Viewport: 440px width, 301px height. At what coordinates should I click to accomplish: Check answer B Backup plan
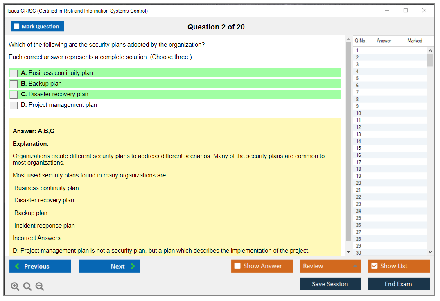[14, 84]
